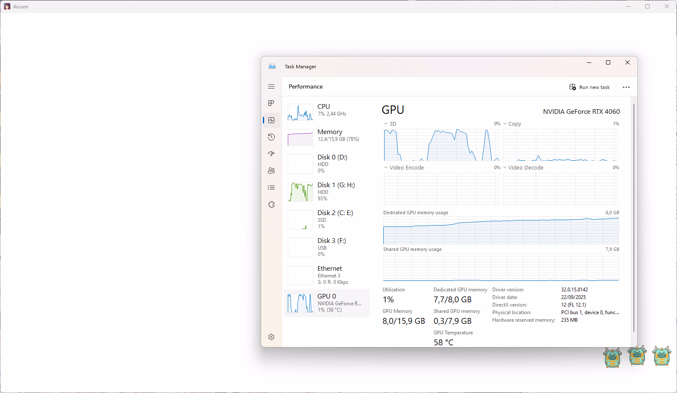Open the Video Encode engine dropdown
677x393 pixels.
(x=386, y=168)
